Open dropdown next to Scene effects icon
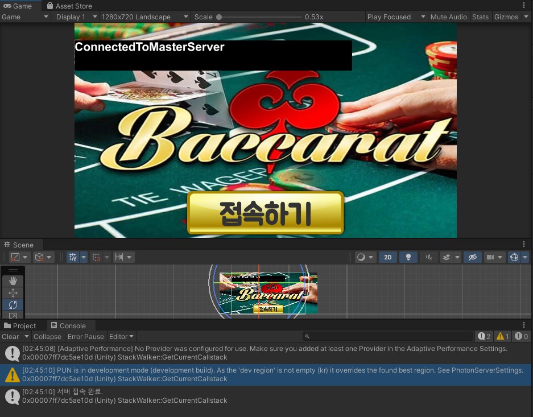Image resolution: width=533 pixels, height=417 pixels. [x=457, y=257]
